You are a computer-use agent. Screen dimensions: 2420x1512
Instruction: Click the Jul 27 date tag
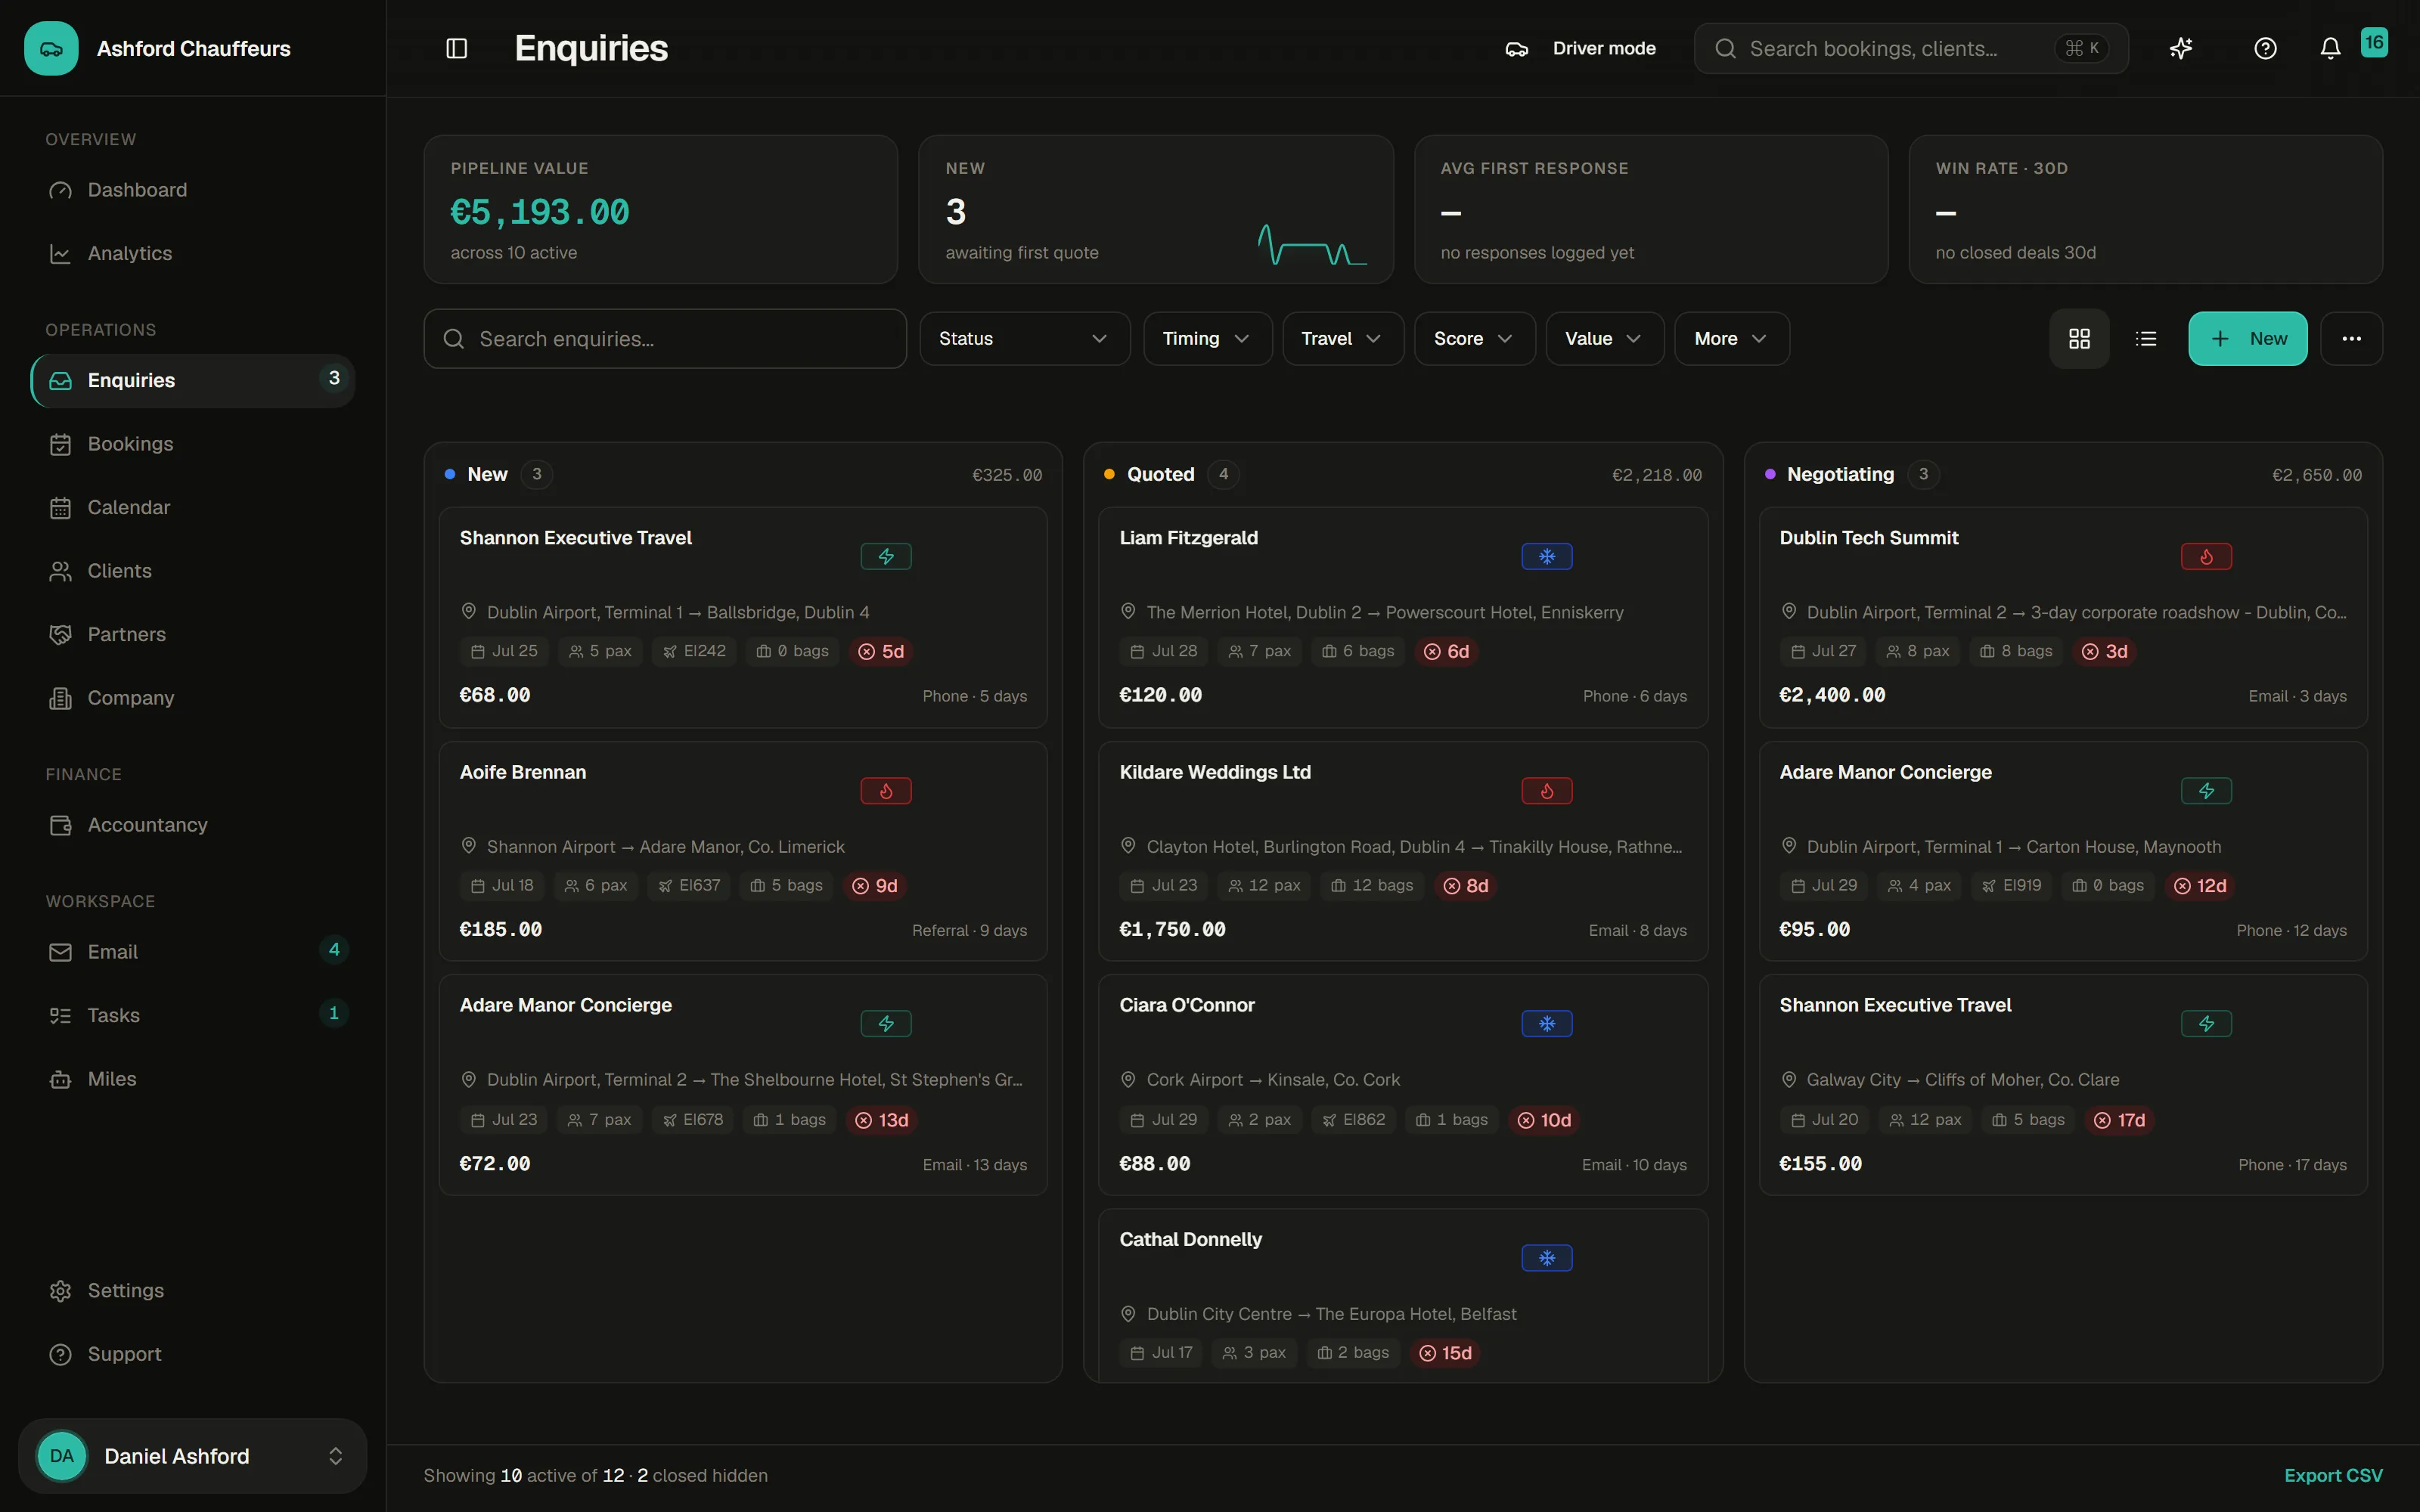coord(1823,651)
